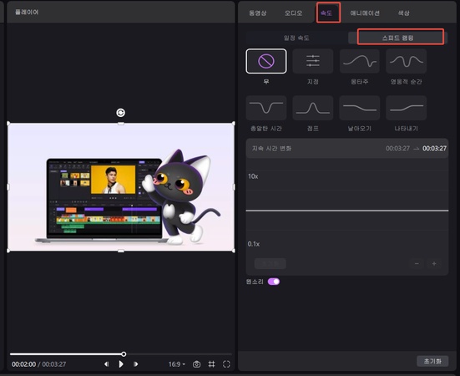Select the 스피드 램핑 sub-tab

(398, 38)
